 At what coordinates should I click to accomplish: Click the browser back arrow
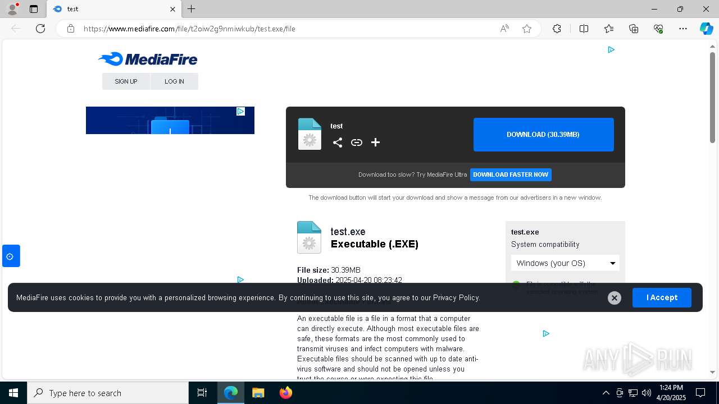[x=16, y=29]
